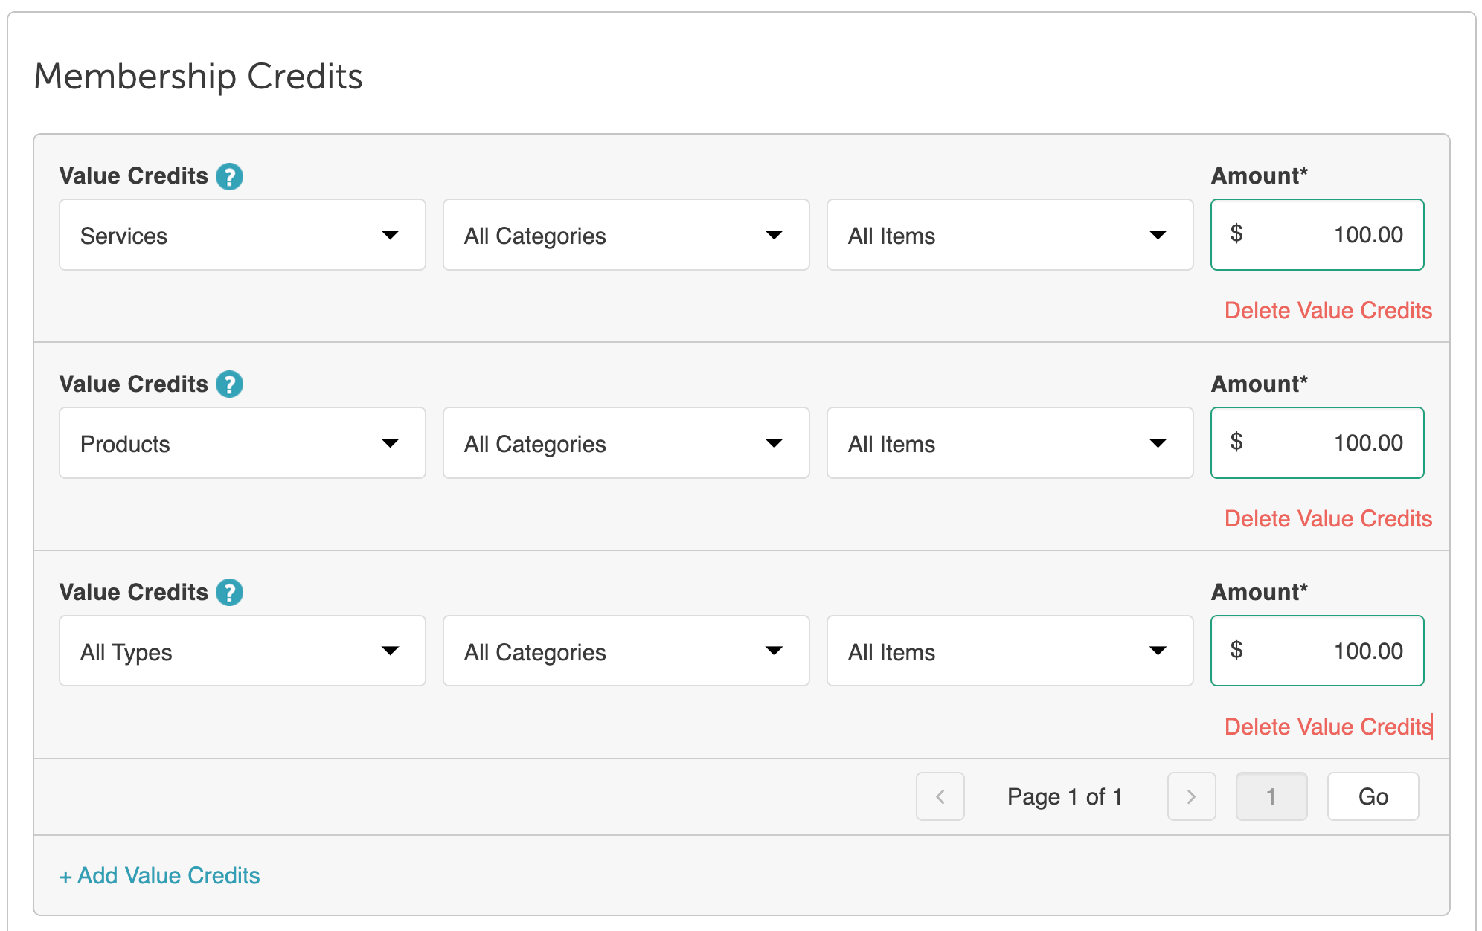Open the Products type dropdown
The width and height of the screenshot is (1482, 931).
(242, 443)
